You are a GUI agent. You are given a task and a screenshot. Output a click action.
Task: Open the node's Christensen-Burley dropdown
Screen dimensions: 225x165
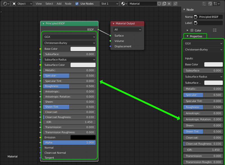click(69, 43)
